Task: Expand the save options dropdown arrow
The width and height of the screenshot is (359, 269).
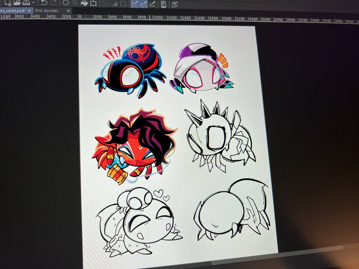Action: (33, 3)
